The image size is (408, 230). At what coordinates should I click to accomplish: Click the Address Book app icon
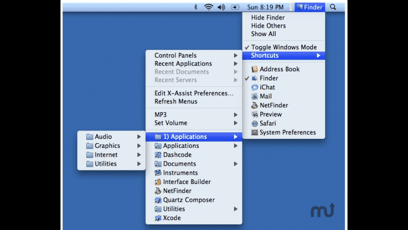point(255,69)
